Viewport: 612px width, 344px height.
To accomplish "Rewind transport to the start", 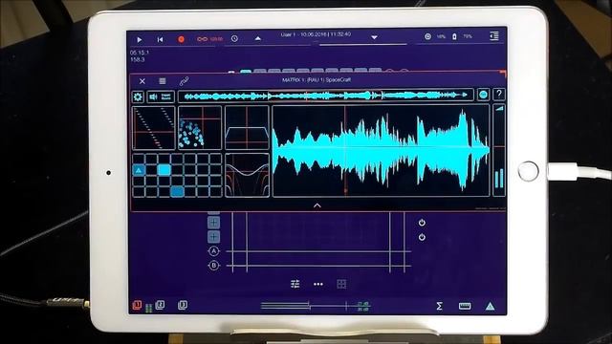I will (x=160, y=39).
